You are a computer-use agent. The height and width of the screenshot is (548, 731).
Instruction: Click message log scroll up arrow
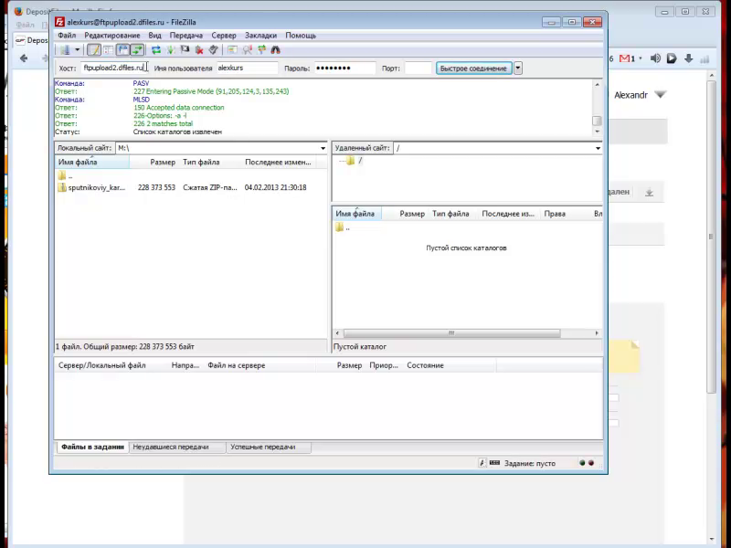click(598, 84)
